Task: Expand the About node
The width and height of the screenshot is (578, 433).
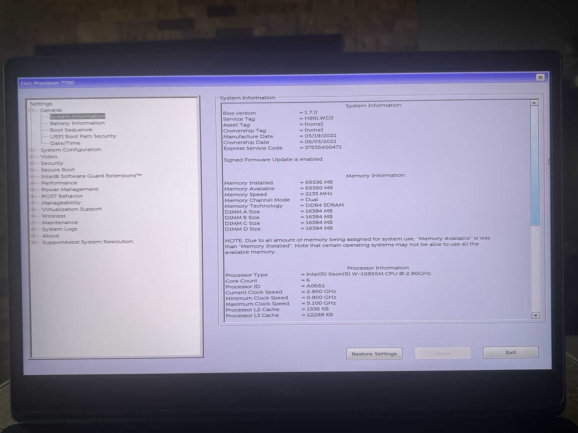Action: pos(33,236)
